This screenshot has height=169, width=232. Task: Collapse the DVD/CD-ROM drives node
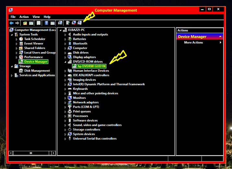(65, 62)
